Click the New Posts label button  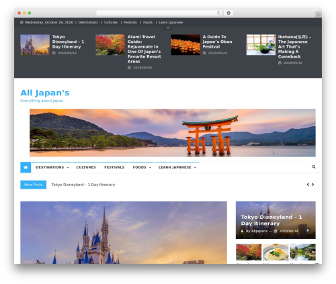point(34,185)
